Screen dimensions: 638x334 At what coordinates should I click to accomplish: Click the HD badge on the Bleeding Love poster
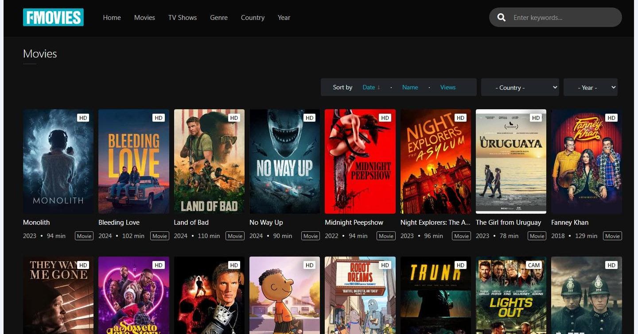[159, 118]
